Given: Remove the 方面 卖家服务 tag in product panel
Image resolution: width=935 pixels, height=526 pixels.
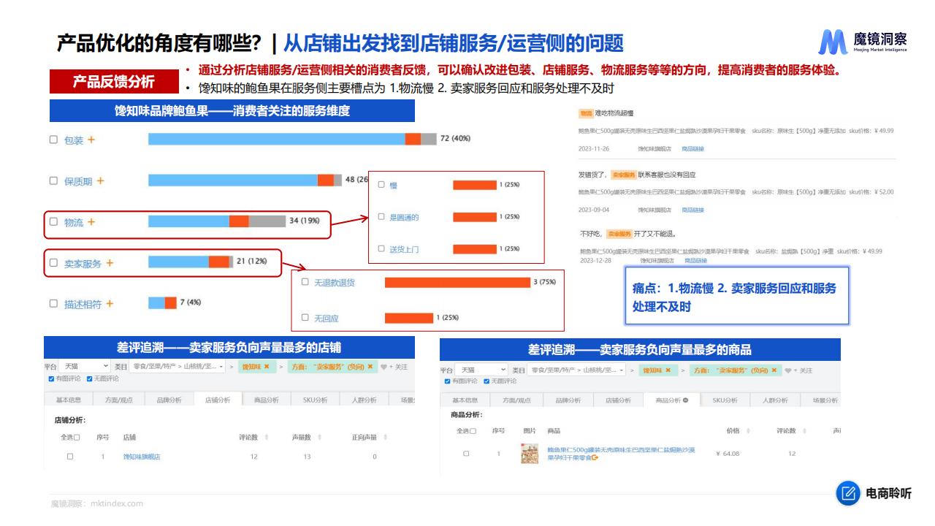Looking at the screenshot, I should click(x=774, y=370).
